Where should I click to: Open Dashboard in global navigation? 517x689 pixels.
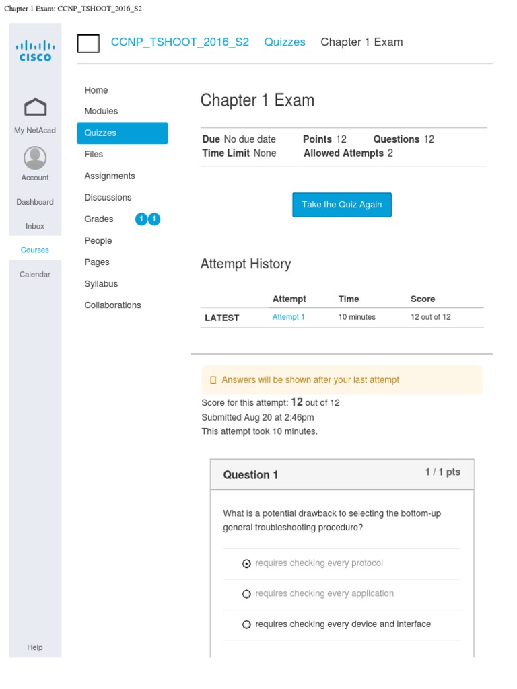click(35, 202)
